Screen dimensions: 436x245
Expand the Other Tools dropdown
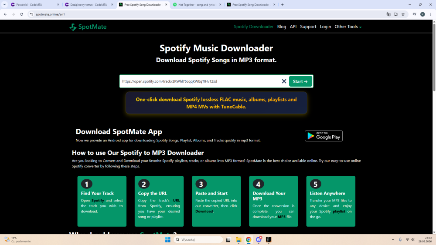(x=348, y=27)
